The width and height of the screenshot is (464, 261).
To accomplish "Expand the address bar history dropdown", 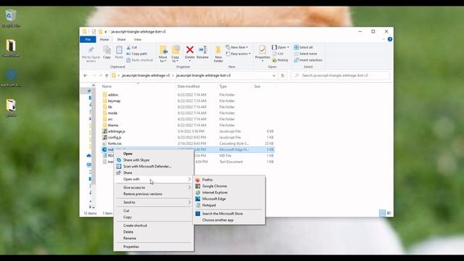I will click(x=274, y=75).
